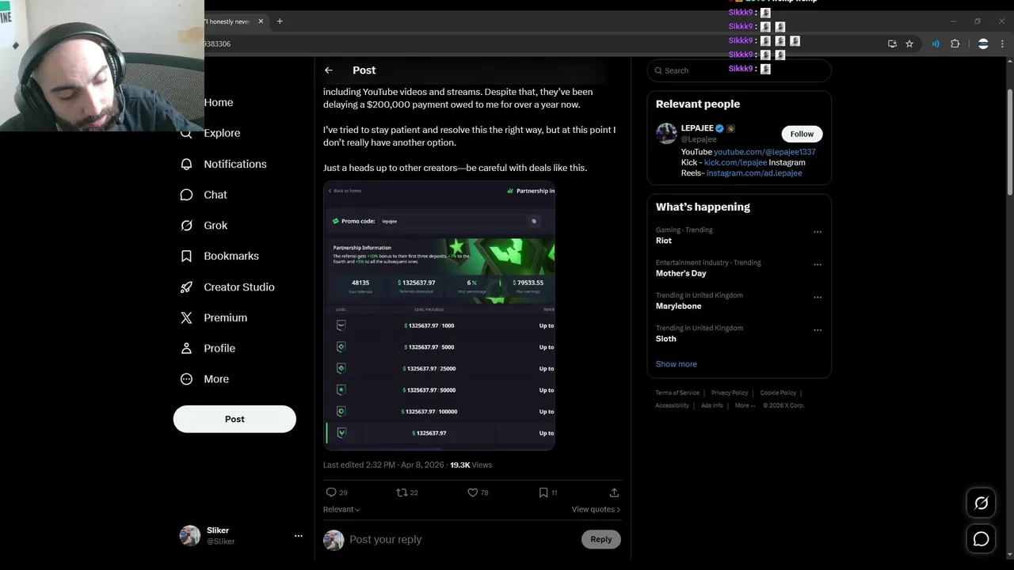Go to Explore in the sidebar
The width and height of the screenshot is (1014, 570).
click(x=222, y=133)
